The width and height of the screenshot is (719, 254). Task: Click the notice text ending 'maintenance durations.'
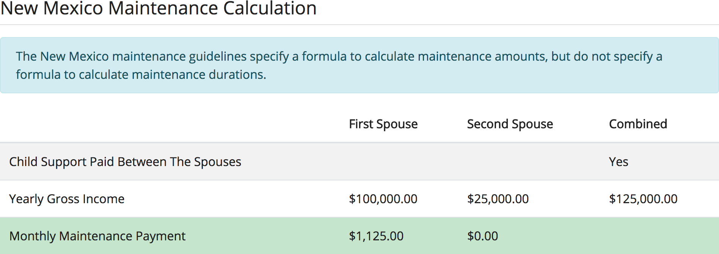point(141,75)
